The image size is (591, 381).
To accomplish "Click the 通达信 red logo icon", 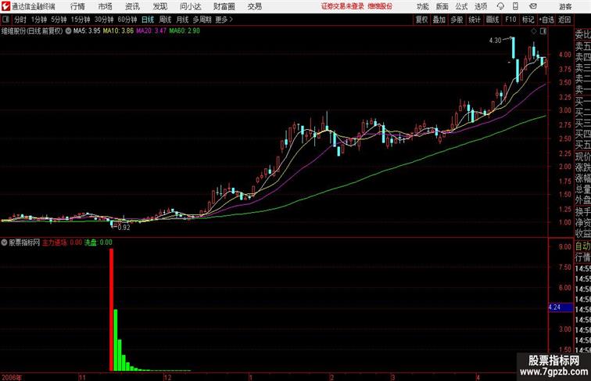I will click(5, 6).
